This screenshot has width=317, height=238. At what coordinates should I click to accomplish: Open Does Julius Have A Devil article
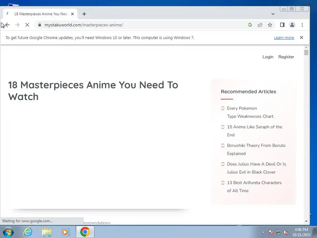(256, 168)
